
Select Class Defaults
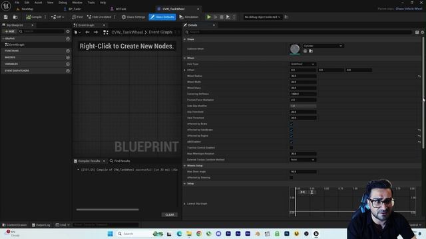coord(162,17)
